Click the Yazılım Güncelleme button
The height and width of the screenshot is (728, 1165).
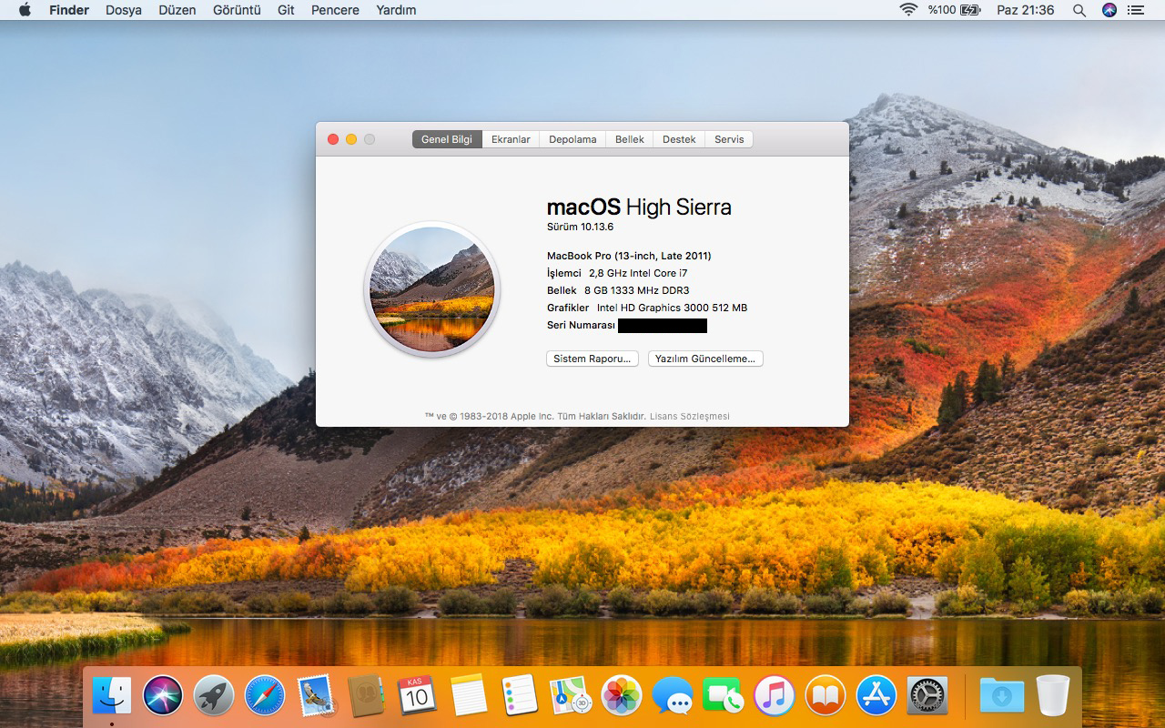click(705, 359)
